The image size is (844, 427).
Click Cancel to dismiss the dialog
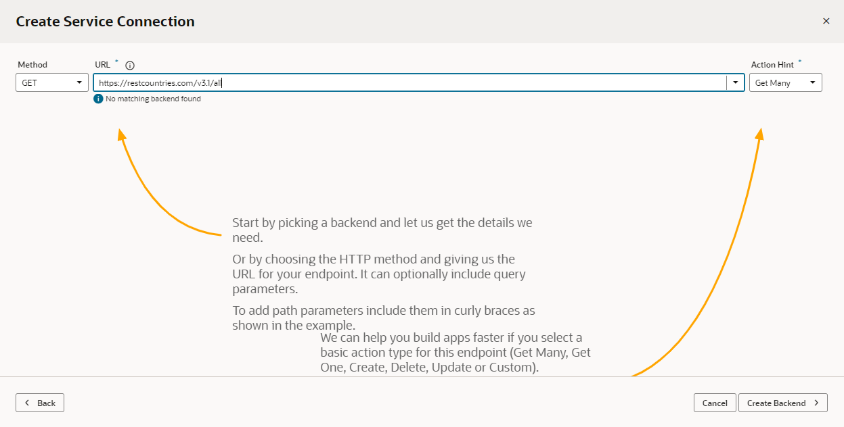coord(715,403)
